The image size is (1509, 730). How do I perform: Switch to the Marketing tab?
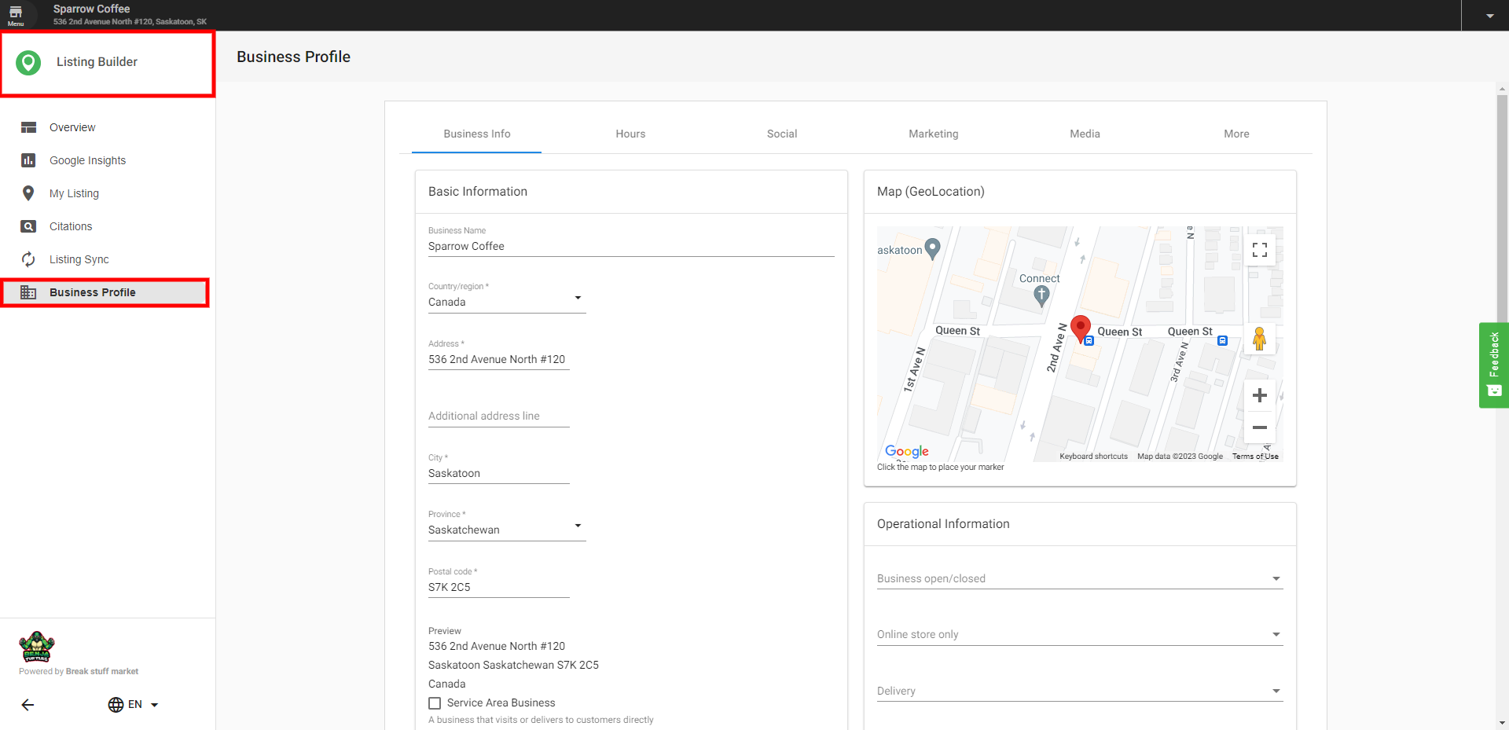pyautogui.click(x=934, y=134)
